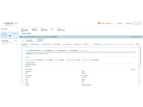The image size is (143, 107).
Task: Click the doctor name Rajesh Sharma
Action: coord(61,30)
